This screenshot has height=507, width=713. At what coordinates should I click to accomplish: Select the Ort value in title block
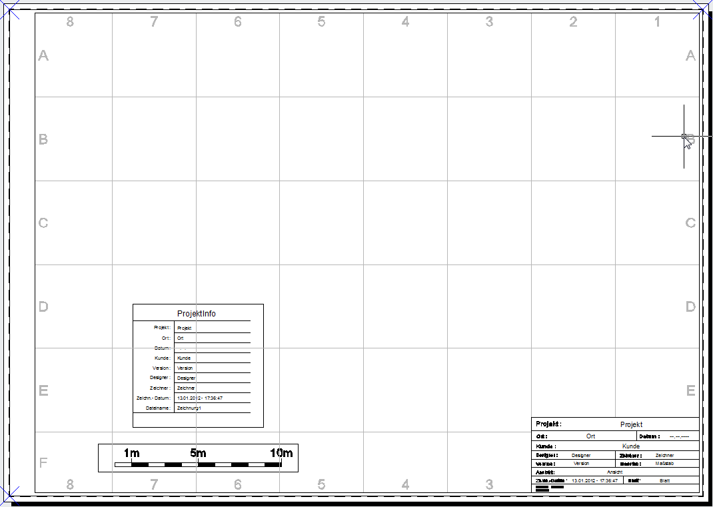click(591, 436)
